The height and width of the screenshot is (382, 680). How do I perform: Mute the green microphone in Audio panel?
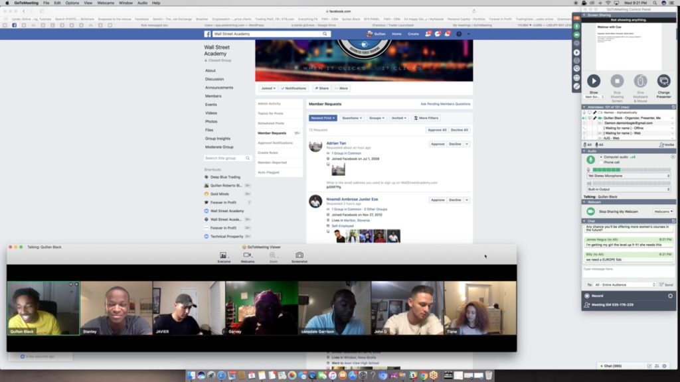point(590,159)
